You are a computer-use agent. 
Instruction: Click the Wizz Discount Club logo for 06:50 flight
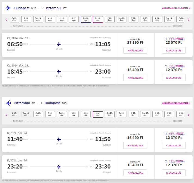pyautogui.click(x=175, y=39)
